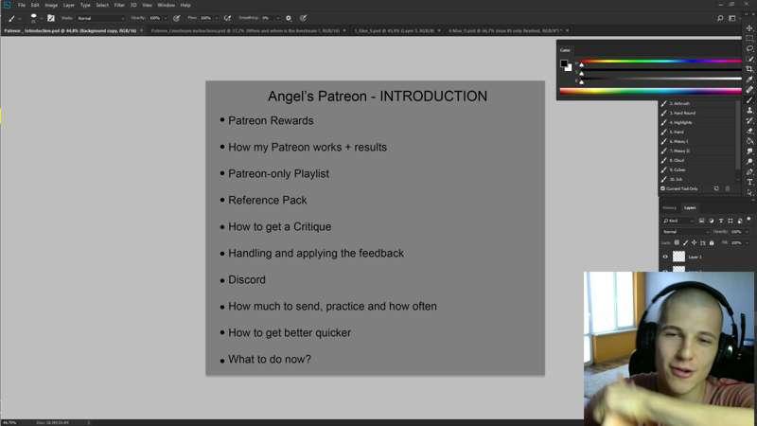Viewport: 757px width, 426px height.
Task: Open smoothing options gear
Action: [289, 18]
